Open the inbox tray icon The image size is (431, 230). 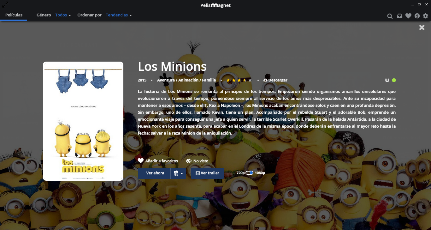coord(399,16)
